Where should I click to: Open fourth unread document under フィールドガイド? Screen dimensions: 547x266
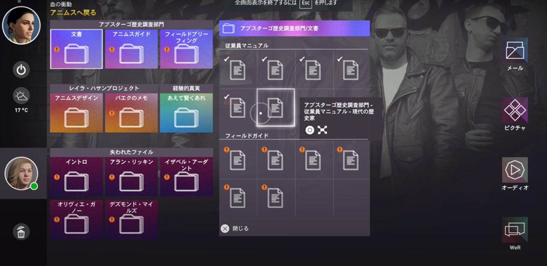[351, 160]
